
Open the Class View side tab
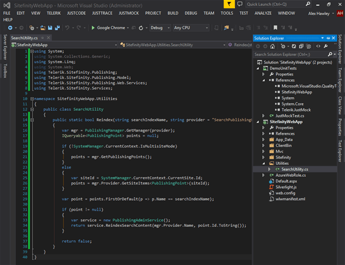[340, 105]
